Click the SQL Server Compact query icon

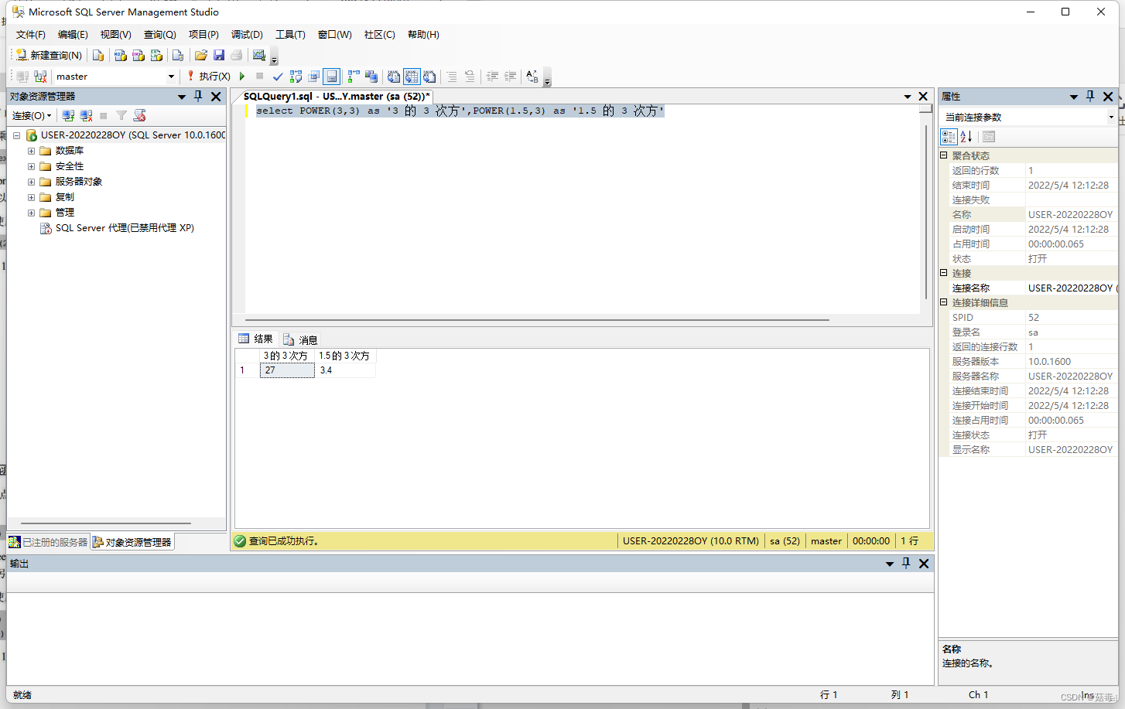pos(178,55)
